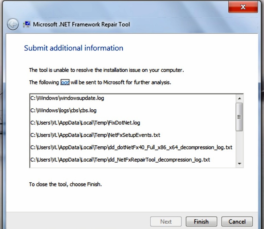Select C:\Windows\windowsupdate.log entry

[67, 98]
